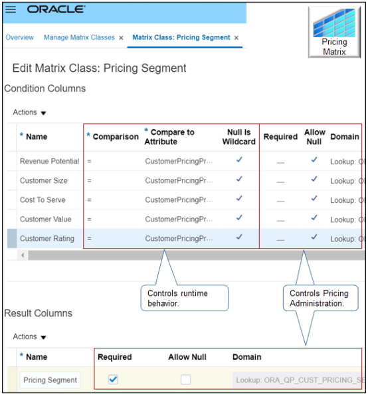Open the hamburger navigation menu
This screenshot has width=368, height=395.
pyautogui.click(x=11, y=9)
